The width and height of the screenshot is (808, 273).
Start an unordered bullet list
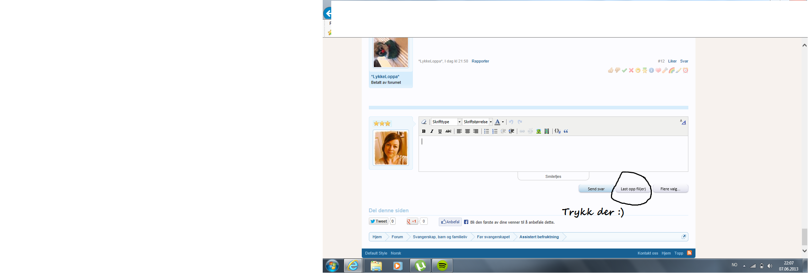point(486,131)
